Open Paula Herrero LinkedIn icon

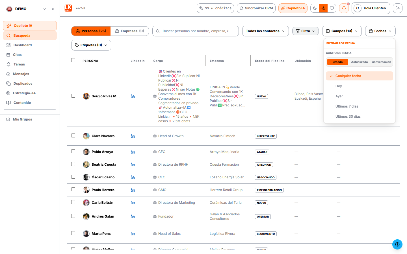click(133, 190)
